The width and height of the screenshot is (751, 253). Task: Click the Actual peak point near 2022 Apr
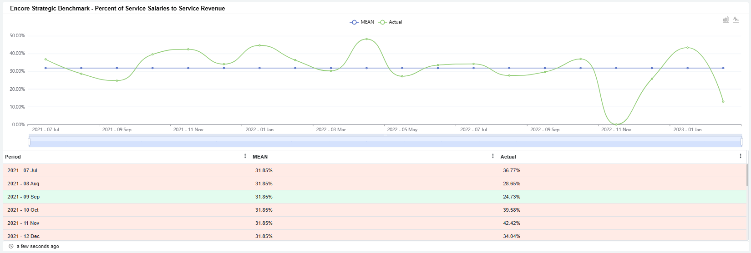[366, 39]
